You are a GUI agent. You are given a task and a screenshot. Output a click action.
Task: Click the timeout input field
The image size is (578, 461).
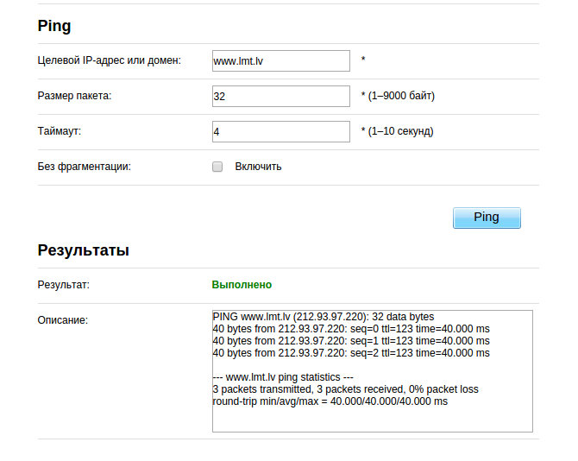click(x=280, y=131)
